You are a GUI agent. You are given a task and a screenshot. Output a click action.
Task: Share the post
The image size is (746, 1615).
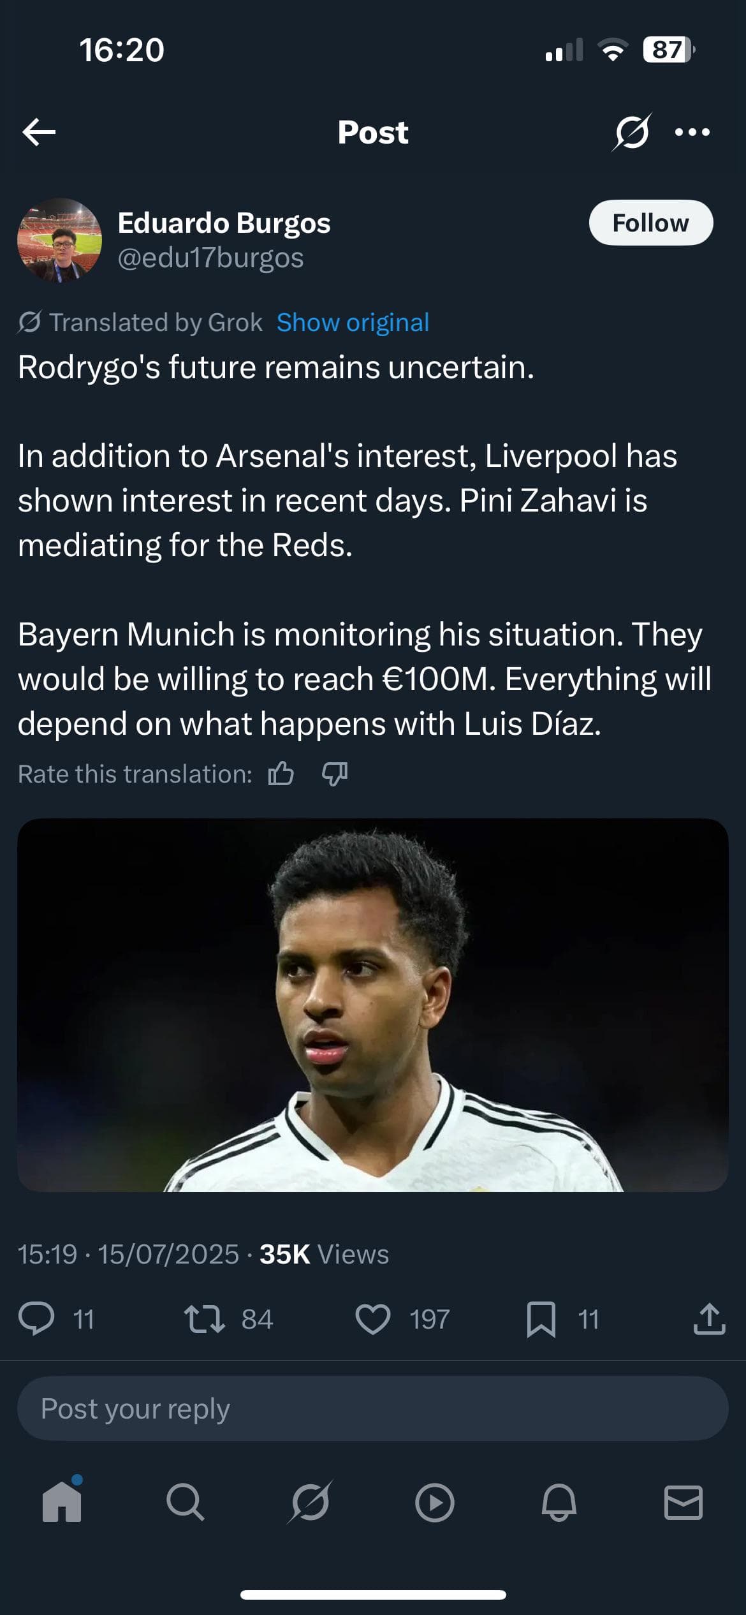pyautogui.click(x=709, y=1319)
